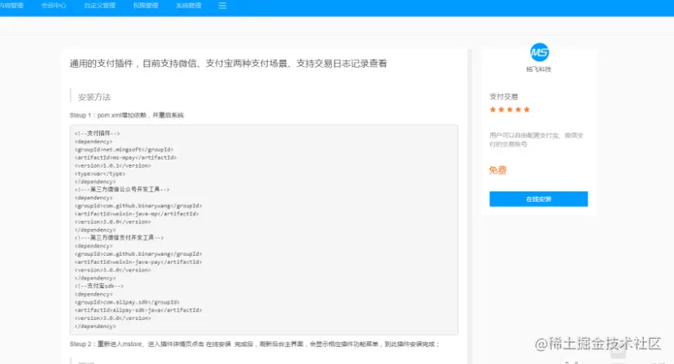Click the 在线安装 install button

point(538,200)
